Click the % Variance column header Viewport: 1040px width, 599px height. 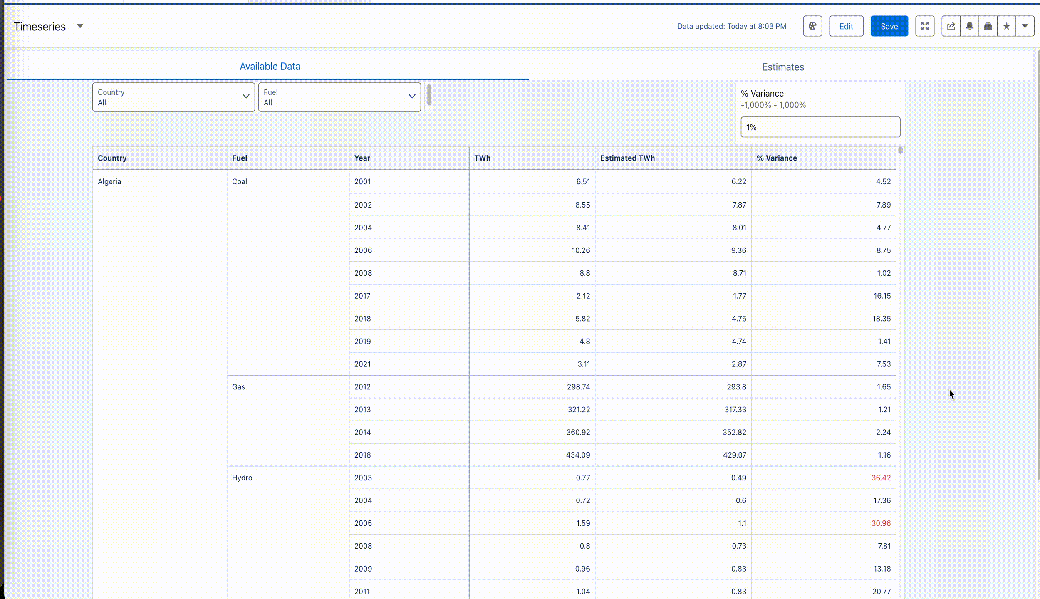[776, 158]
